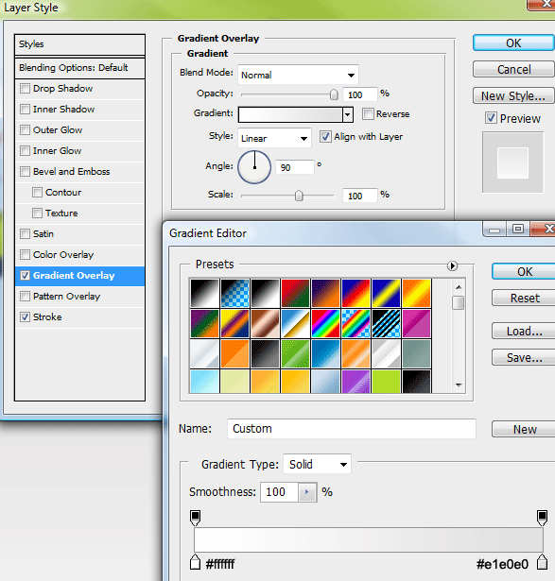Click Cancel in the Layer Style dialog
Screen dimensions: 555x581
coord(513,69)
